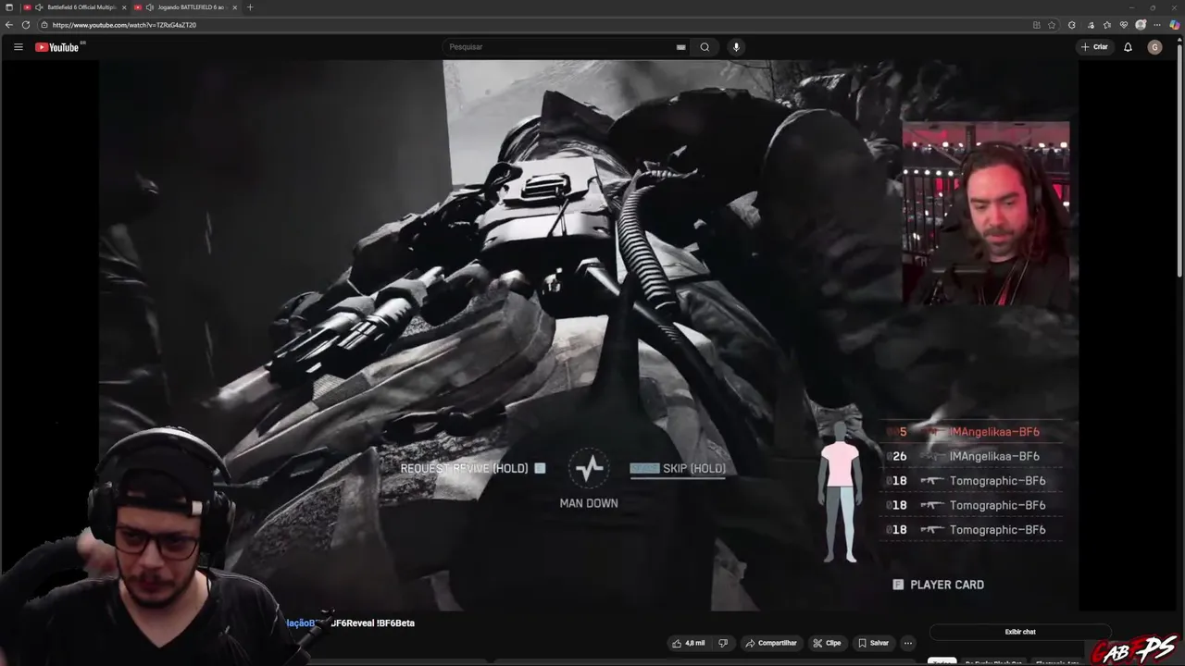This screenshot has height=666, width=1185.
Task: Switch to Jogando BATTLEFIELD 6 tab
Action: pyautogui.click(x=185, y=7)
